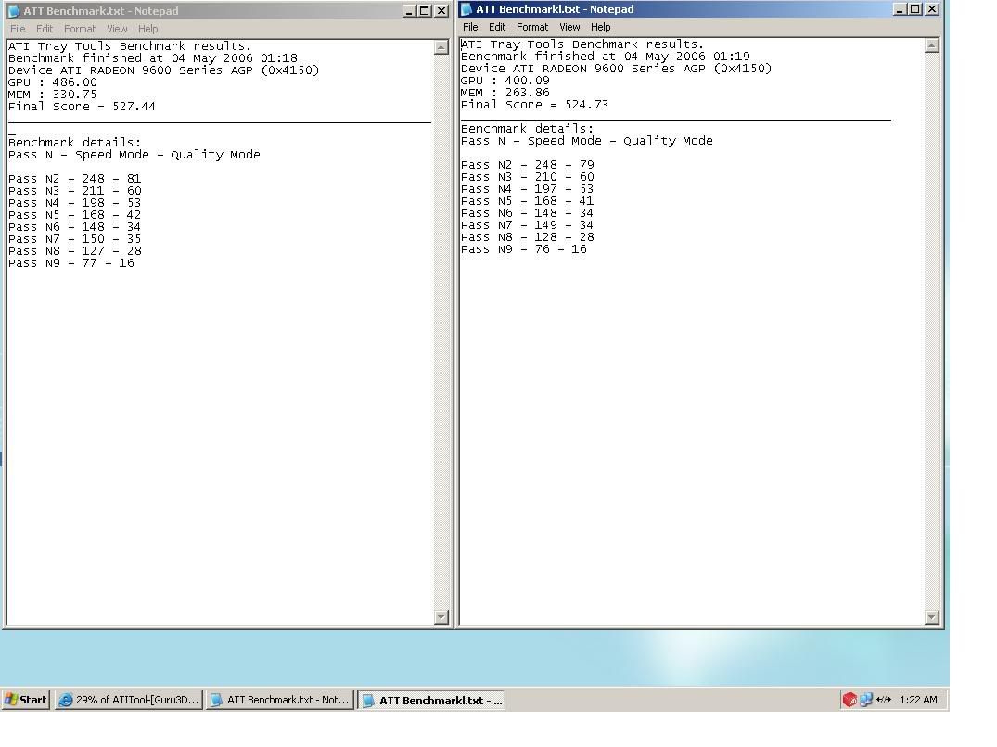997x747 pixels.
Task: Open File menu in left ATT Benchmark.txt window
Action: click(x=18, y=29)
